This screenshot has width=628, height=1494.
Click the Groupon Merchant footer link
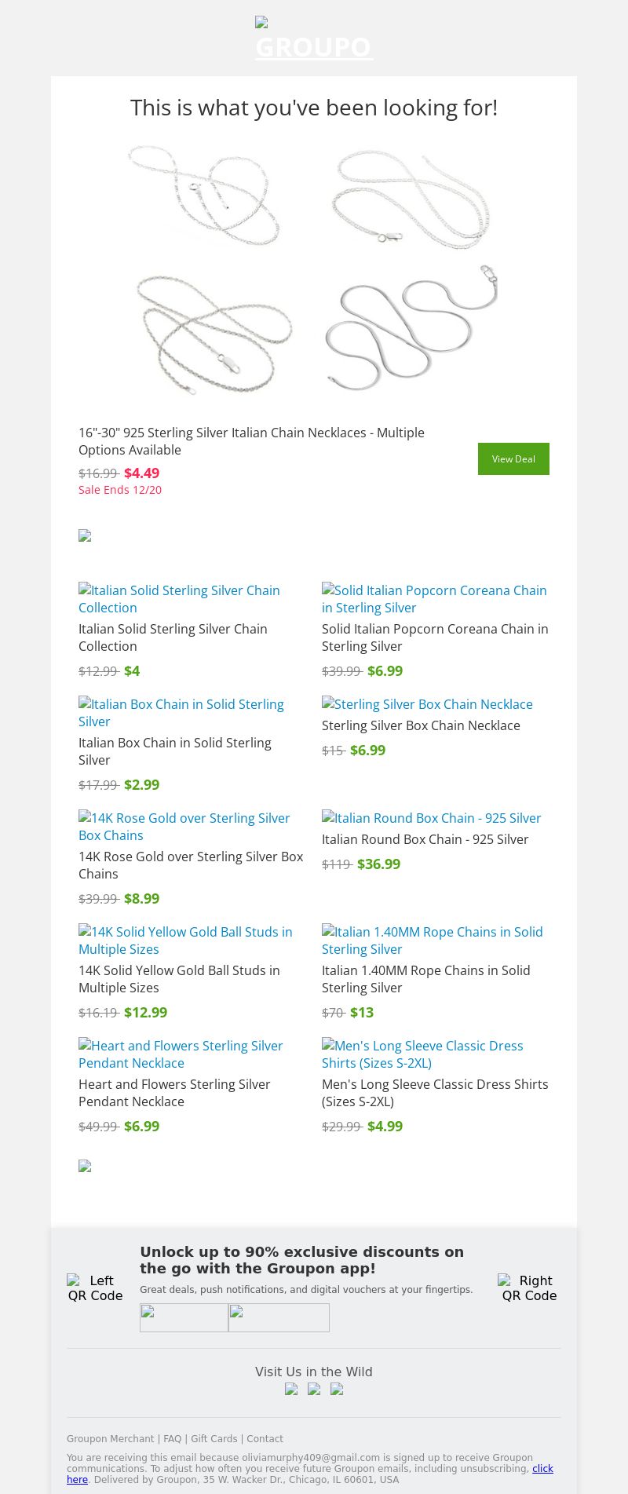pos(110,1439)
